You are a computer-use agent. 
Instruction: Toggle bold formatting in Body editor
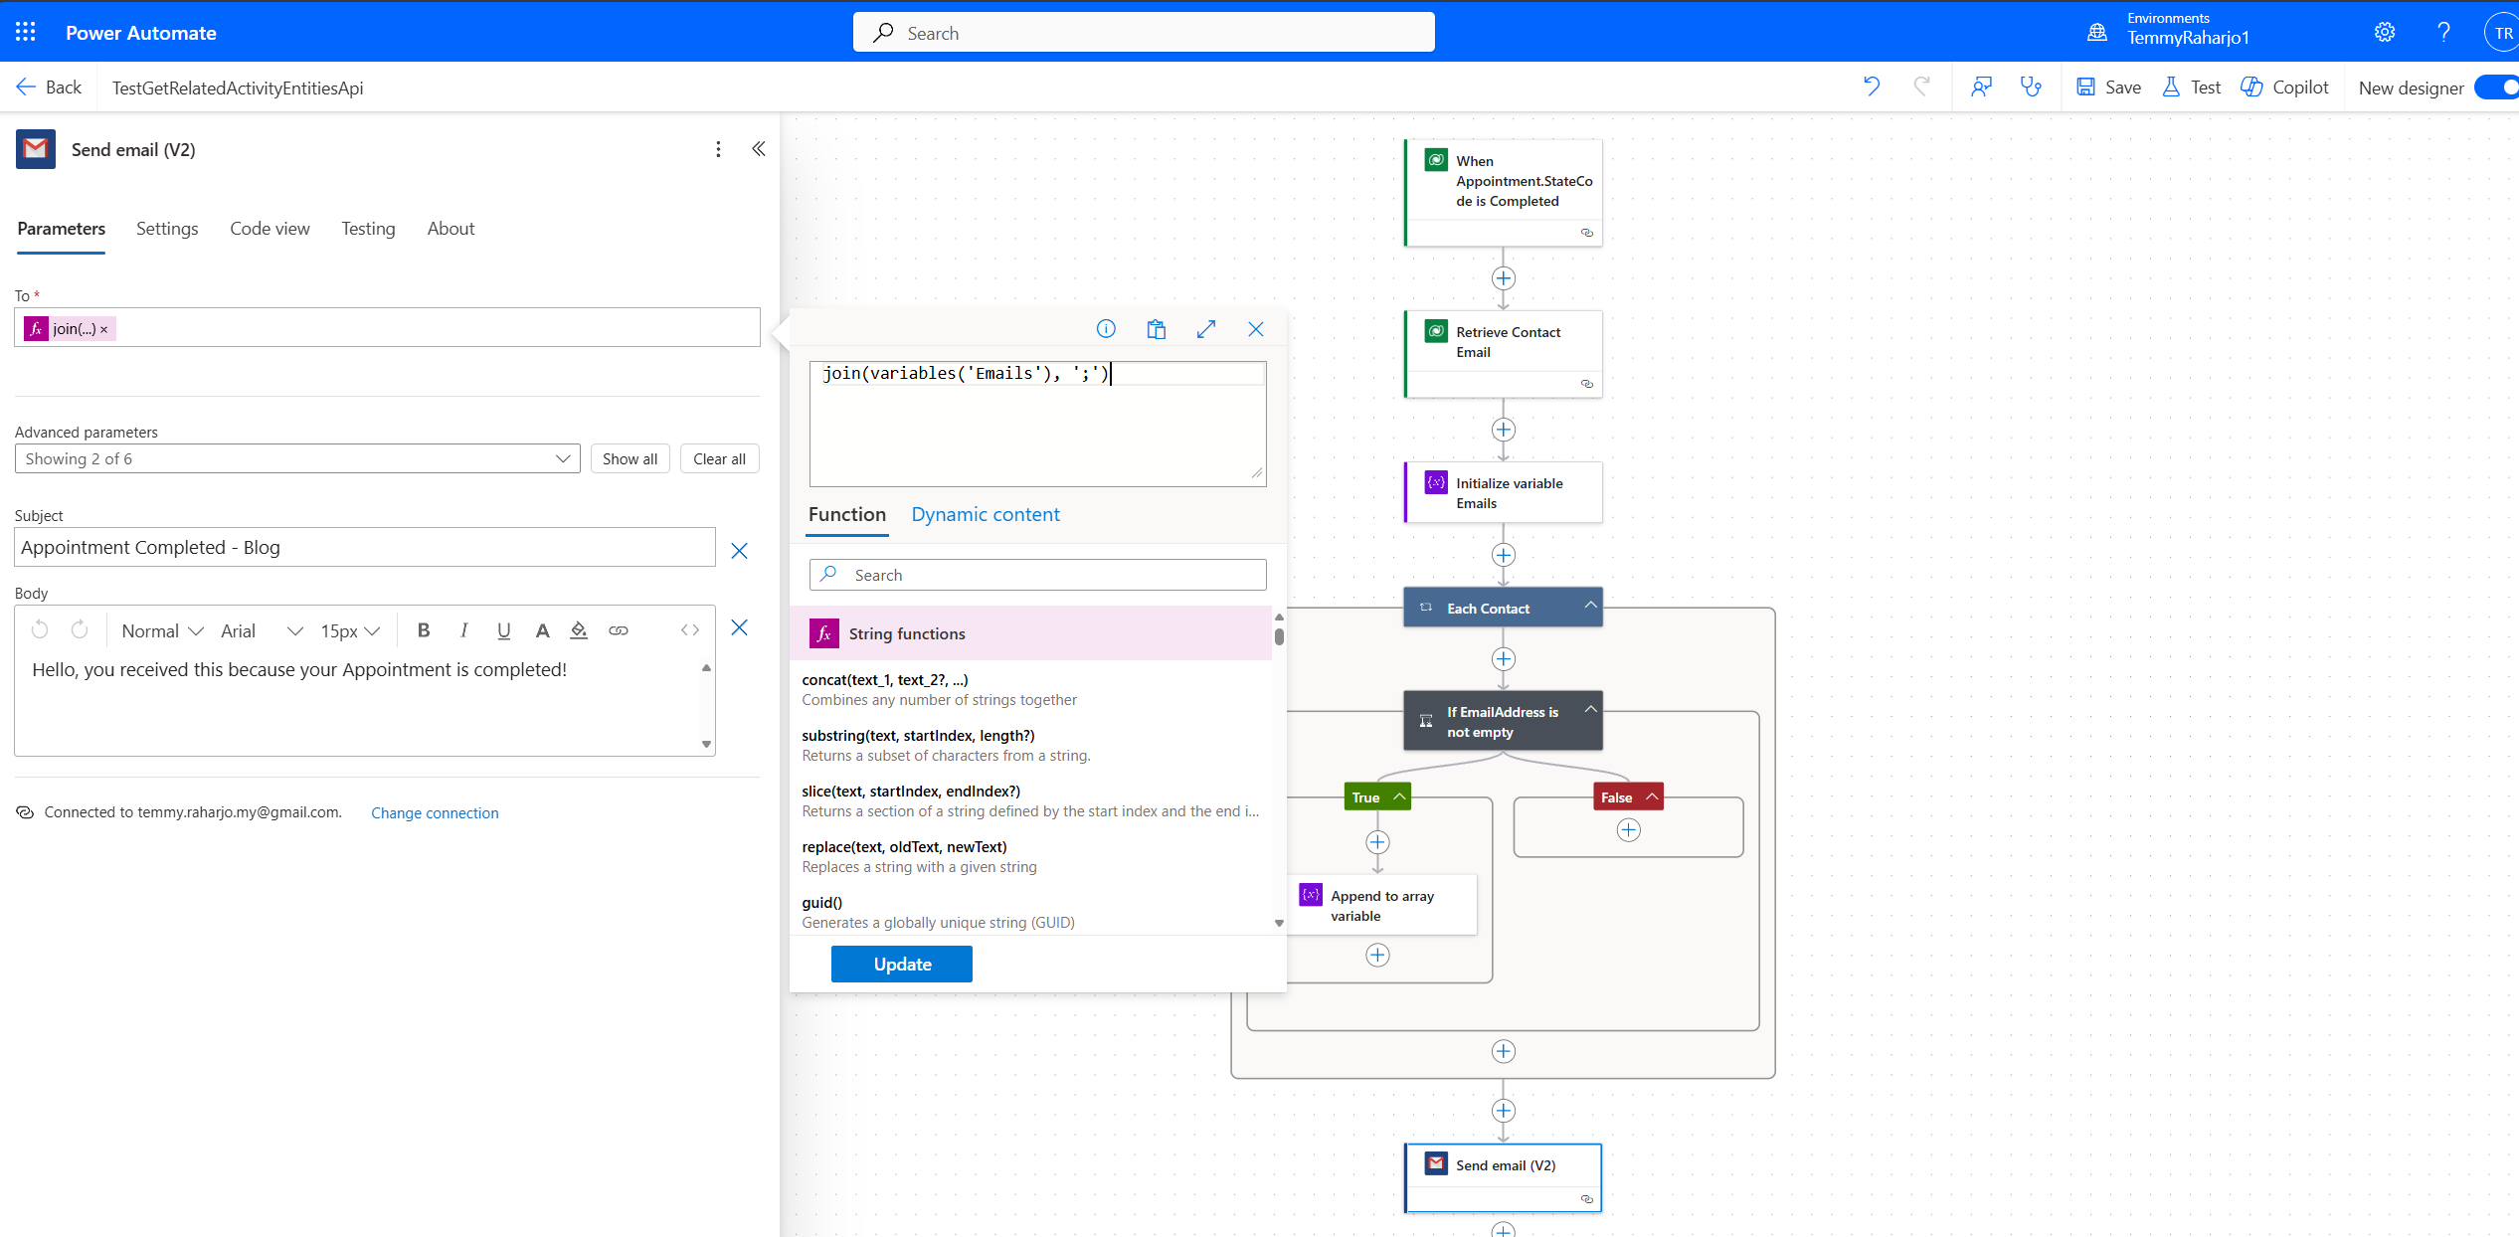coord(424,629)
